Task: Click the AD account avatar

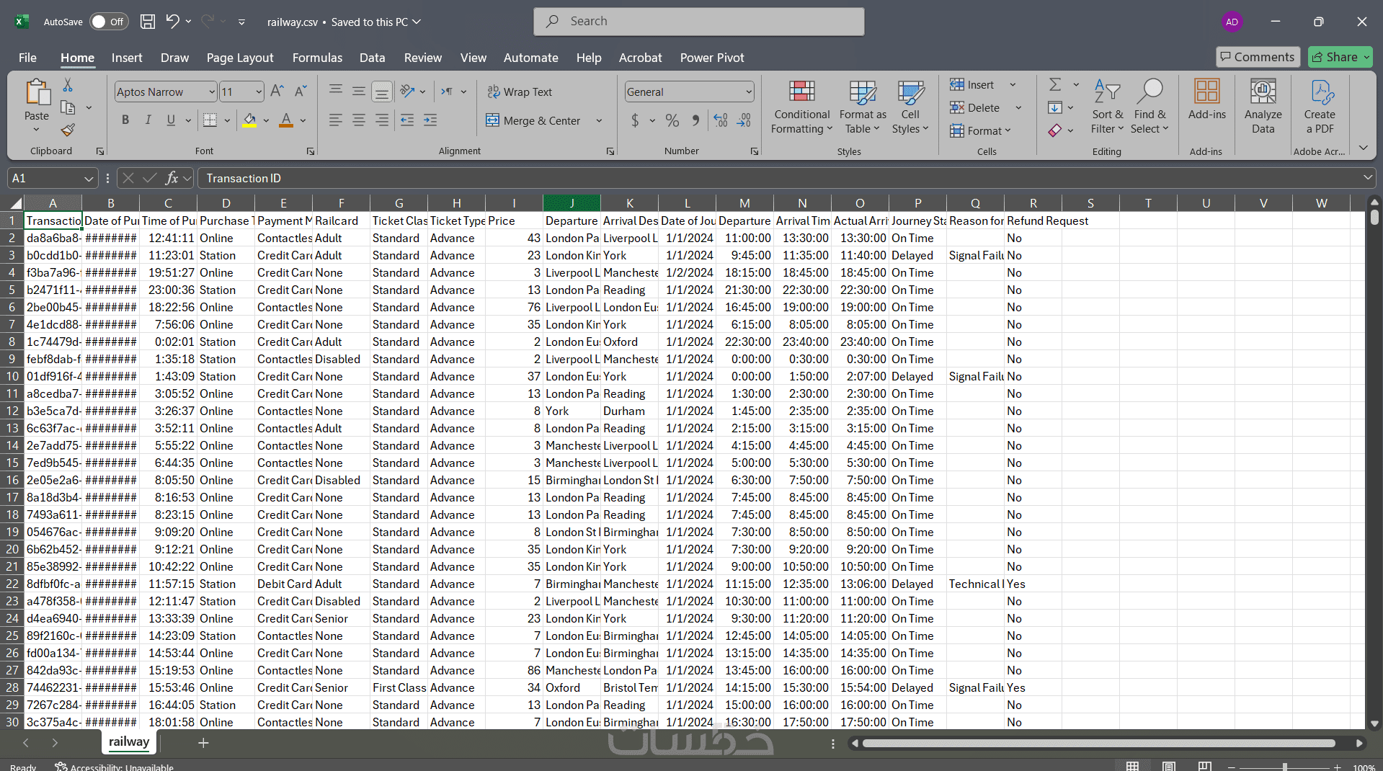Action: point(1232,22)
